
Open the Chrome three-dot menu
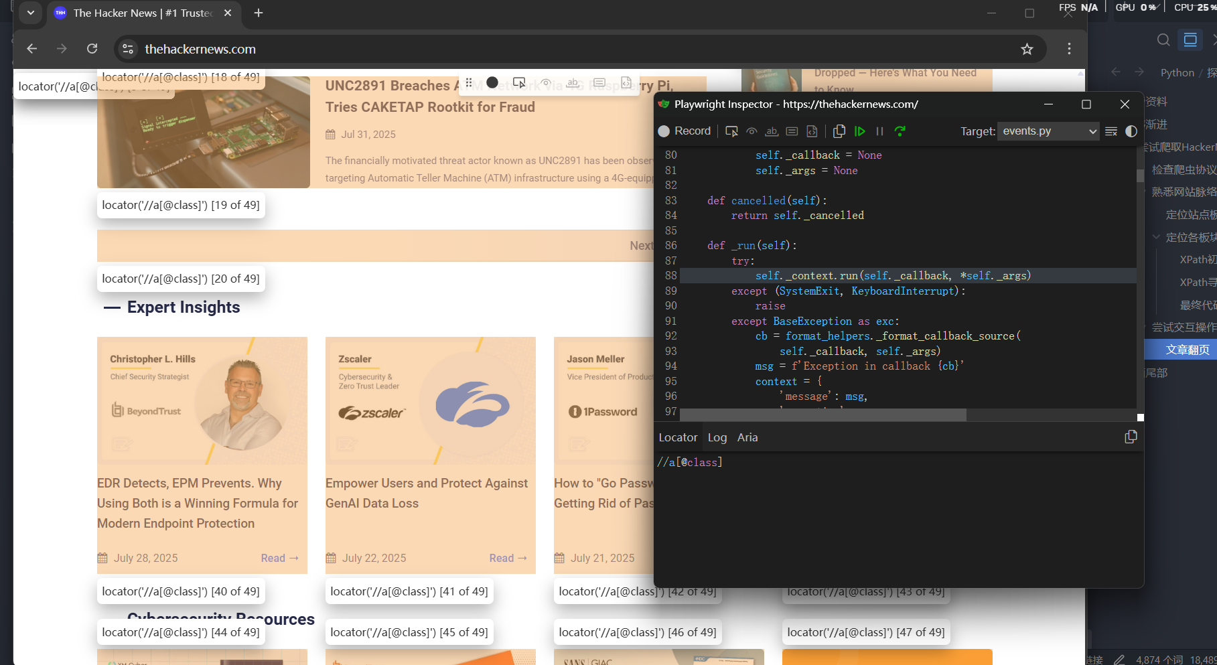[x=1069, y=49]
